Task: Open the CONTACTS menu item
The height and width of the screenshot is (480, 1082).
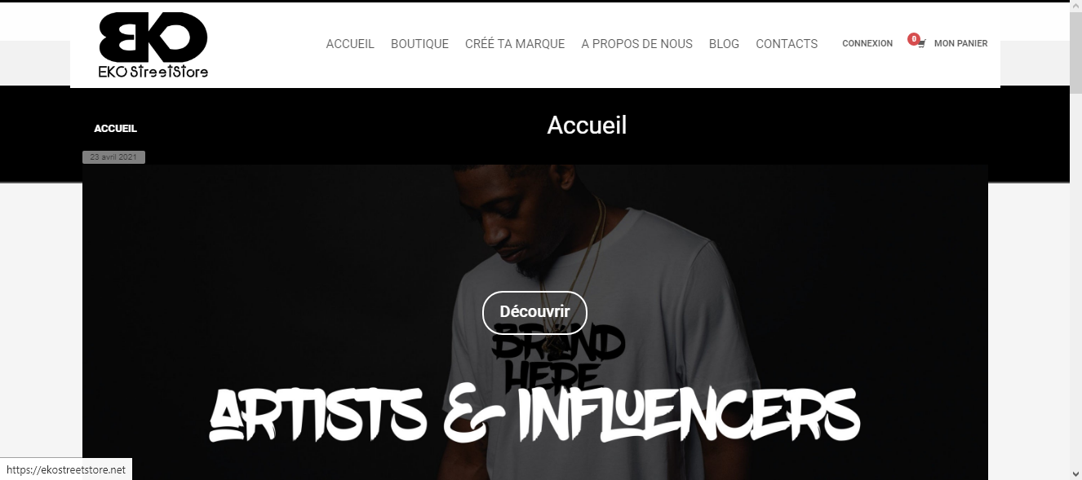Action: tap(787, 44)
